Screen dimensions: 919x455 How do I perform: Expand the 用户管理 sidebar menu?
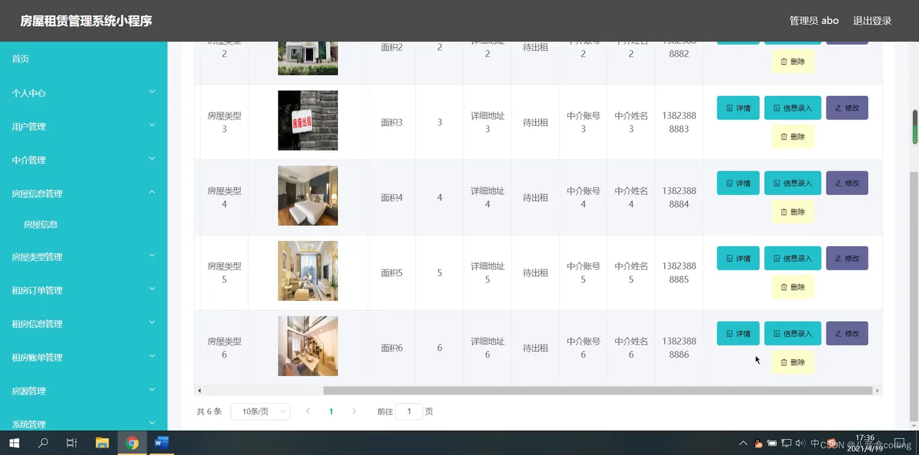tap(83, 126)
